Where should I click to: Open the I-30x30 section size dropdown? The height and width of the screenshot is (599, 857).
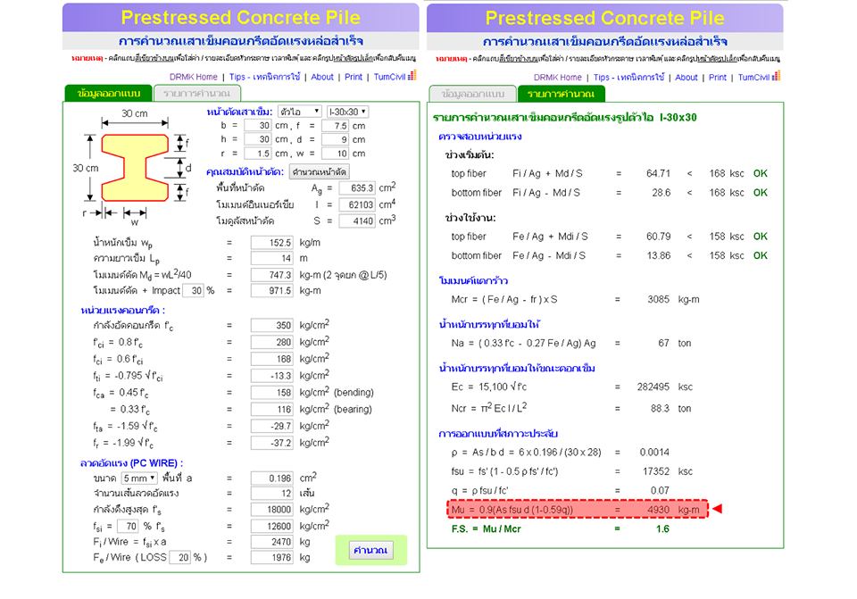(x=347, y=112)
